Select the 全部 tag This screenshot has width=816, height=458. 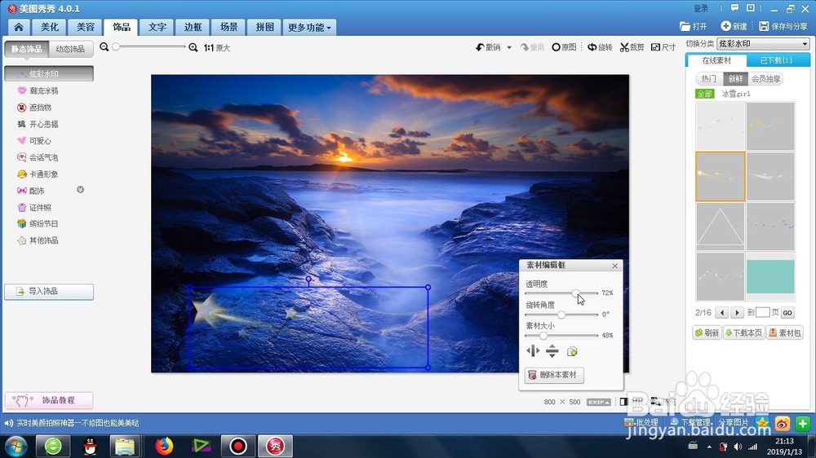pos(705,94)
